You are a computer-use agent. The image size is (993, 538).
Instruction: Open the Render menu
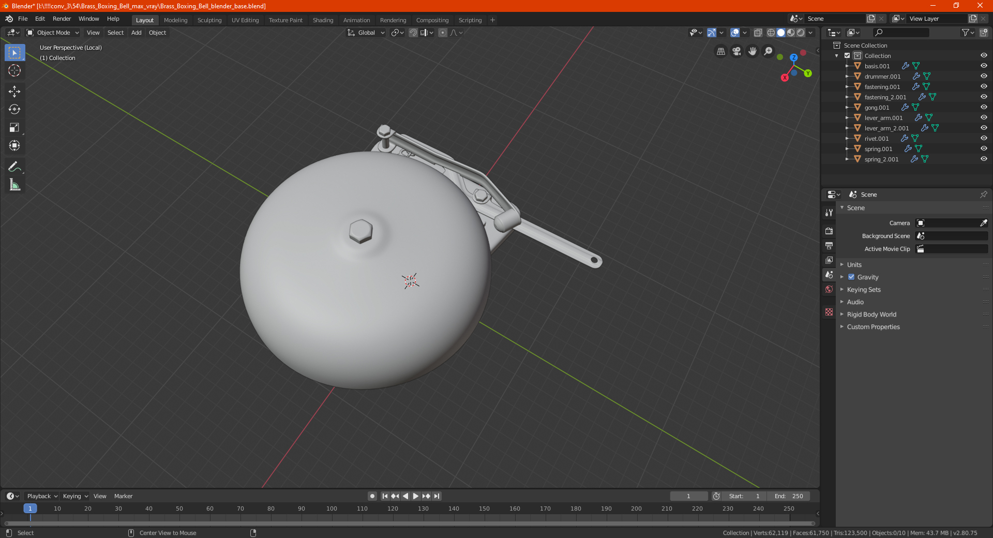(x=62, y=19)
